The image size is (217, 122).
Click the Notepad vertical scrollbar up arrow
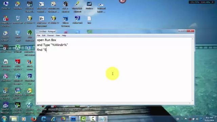tap(193, 39)
